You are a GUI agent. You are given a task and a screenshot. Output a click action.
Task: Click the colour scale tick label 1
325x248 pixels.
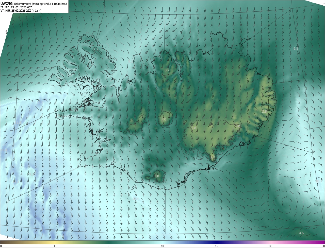click(54, 246)
